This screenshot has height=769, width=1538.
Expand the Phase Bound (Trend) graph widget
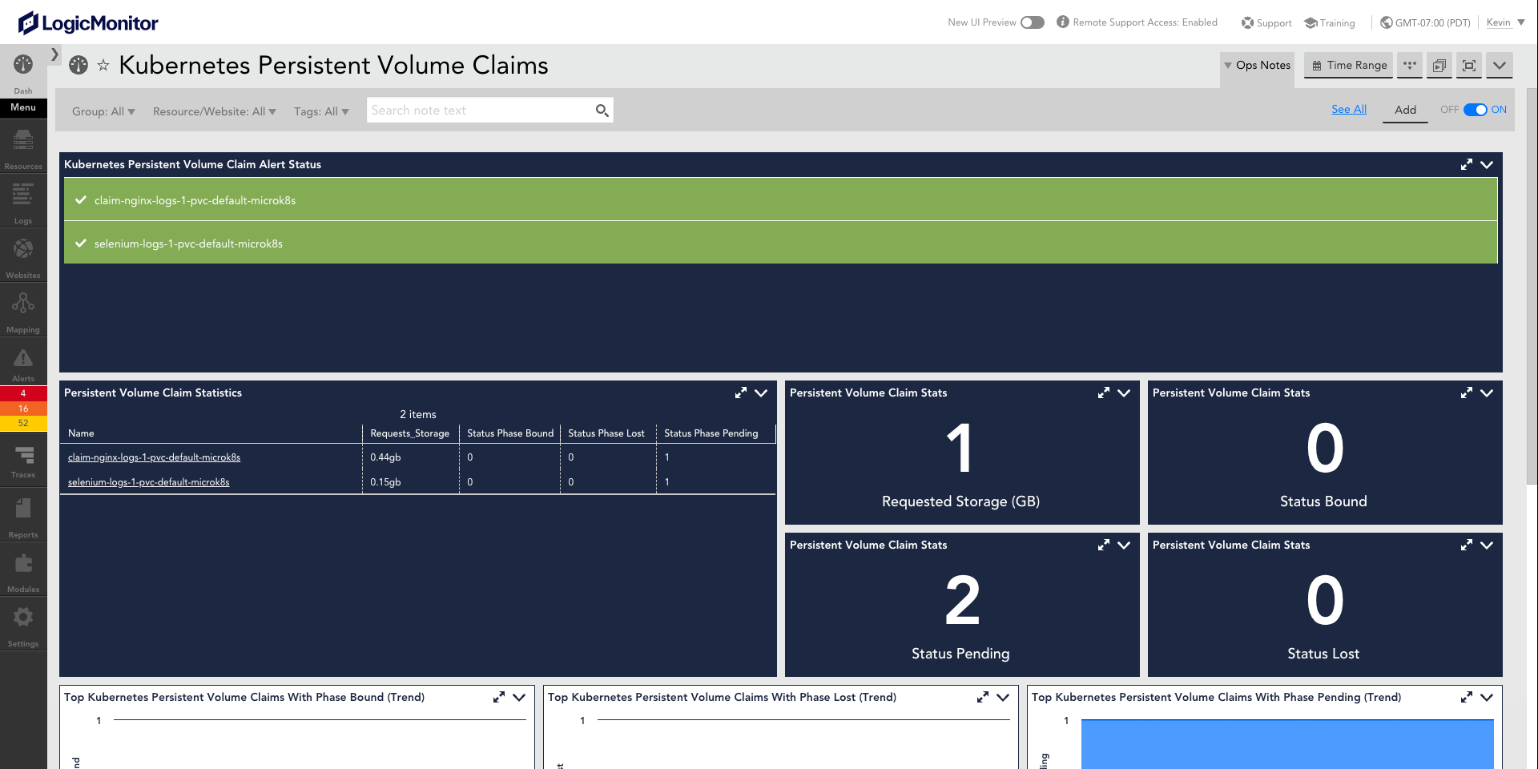(x=499, y=697)
